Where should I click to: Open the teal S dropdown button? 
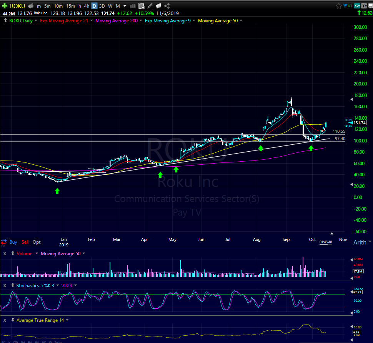coord(357,6)
